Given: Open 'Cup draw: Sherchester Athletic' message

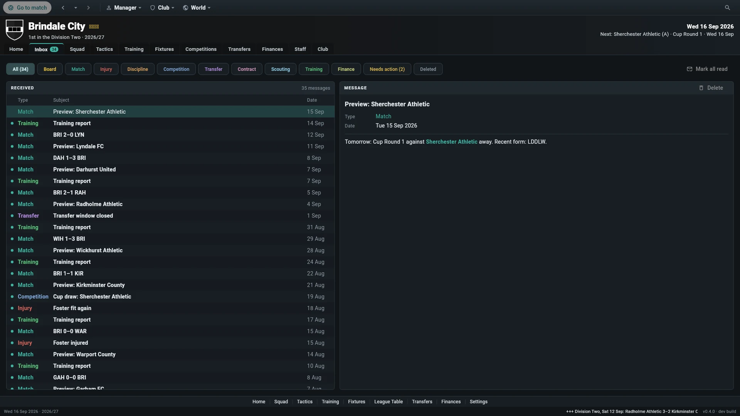Looking at the screenshot, I should pyautogui.click(x=170, y=297).
